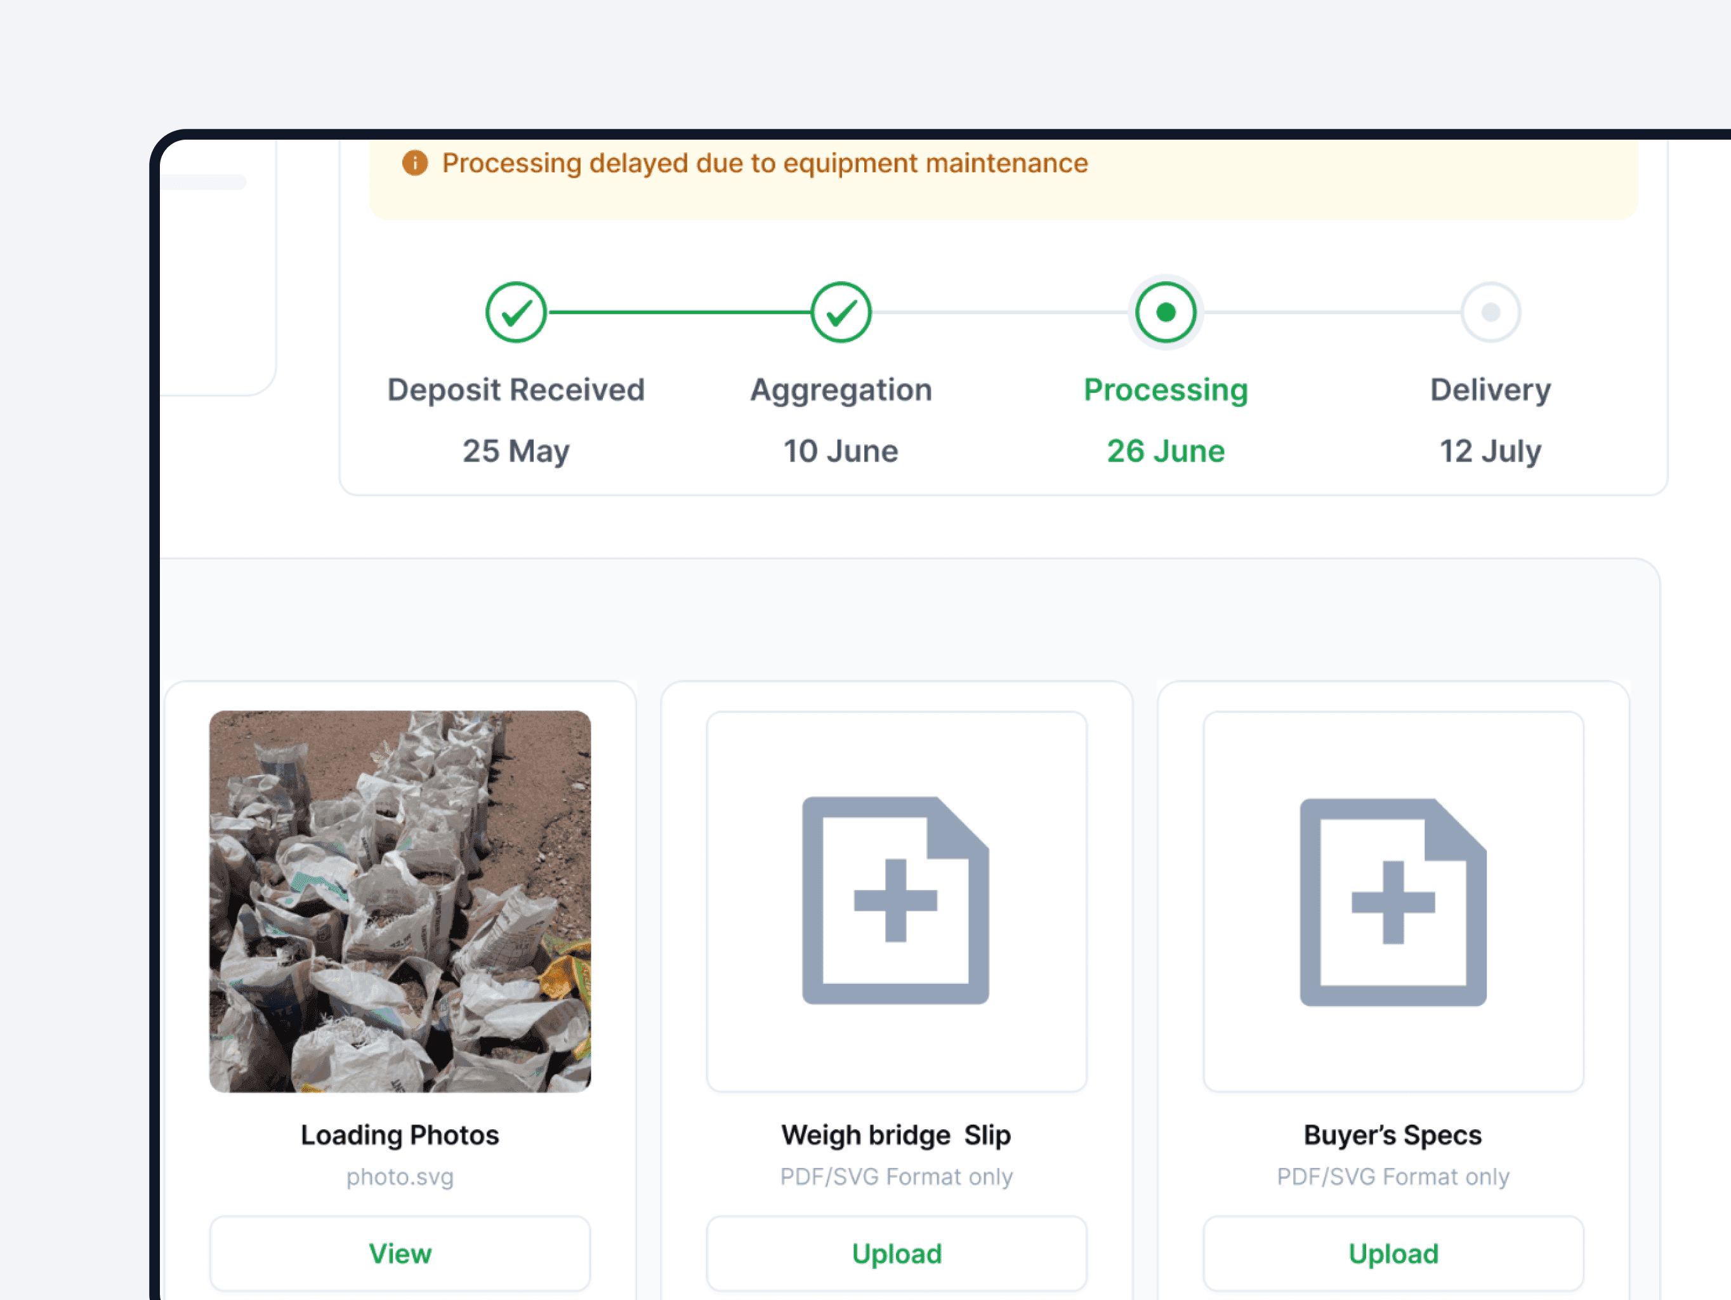Click add-document icon for Weigh bridge Slip
Viewport: 1731px width, 1300px height.
coord(896,901)
